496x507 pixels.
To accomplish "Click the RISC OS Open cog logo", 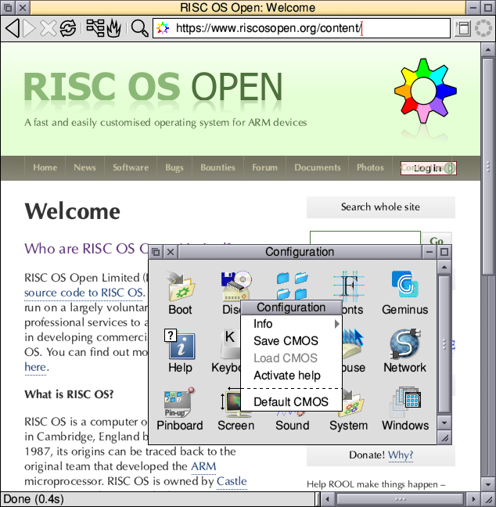I will (x=426, y=91).
